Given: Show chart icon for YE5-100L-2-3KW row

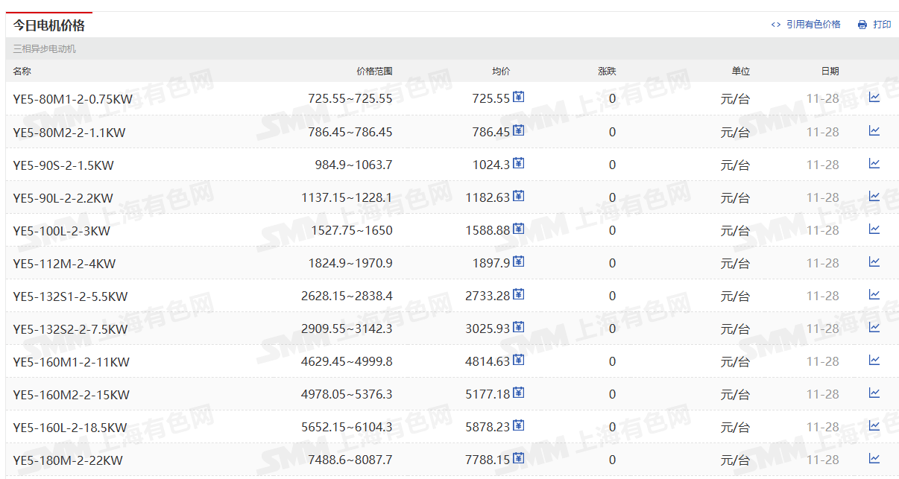Looking at the screenshot, I should (874, 229).
